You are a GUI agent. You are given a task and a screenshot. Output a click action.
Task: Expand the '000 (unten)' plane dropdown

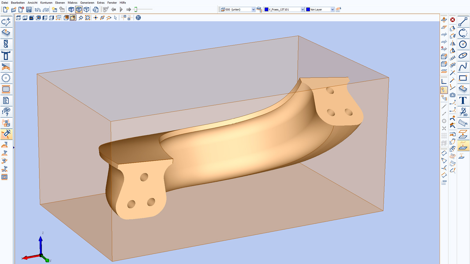pos(253,10)
